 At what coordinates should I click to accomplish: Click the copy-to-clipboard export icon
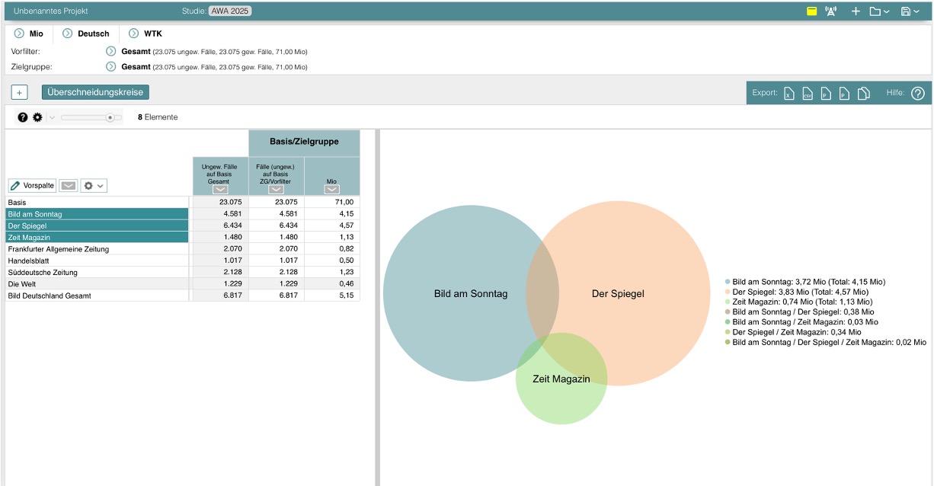864,94
